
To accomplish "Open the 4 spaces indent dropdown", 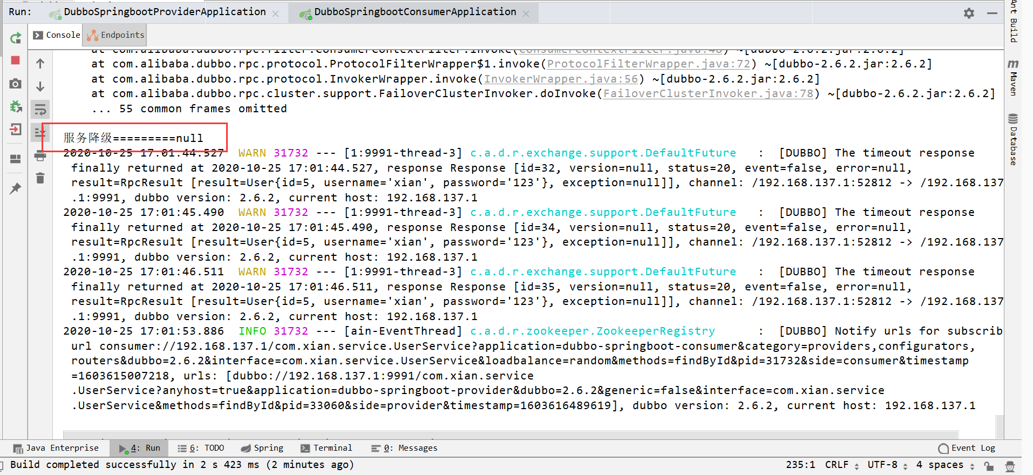I will coord(944,465).
